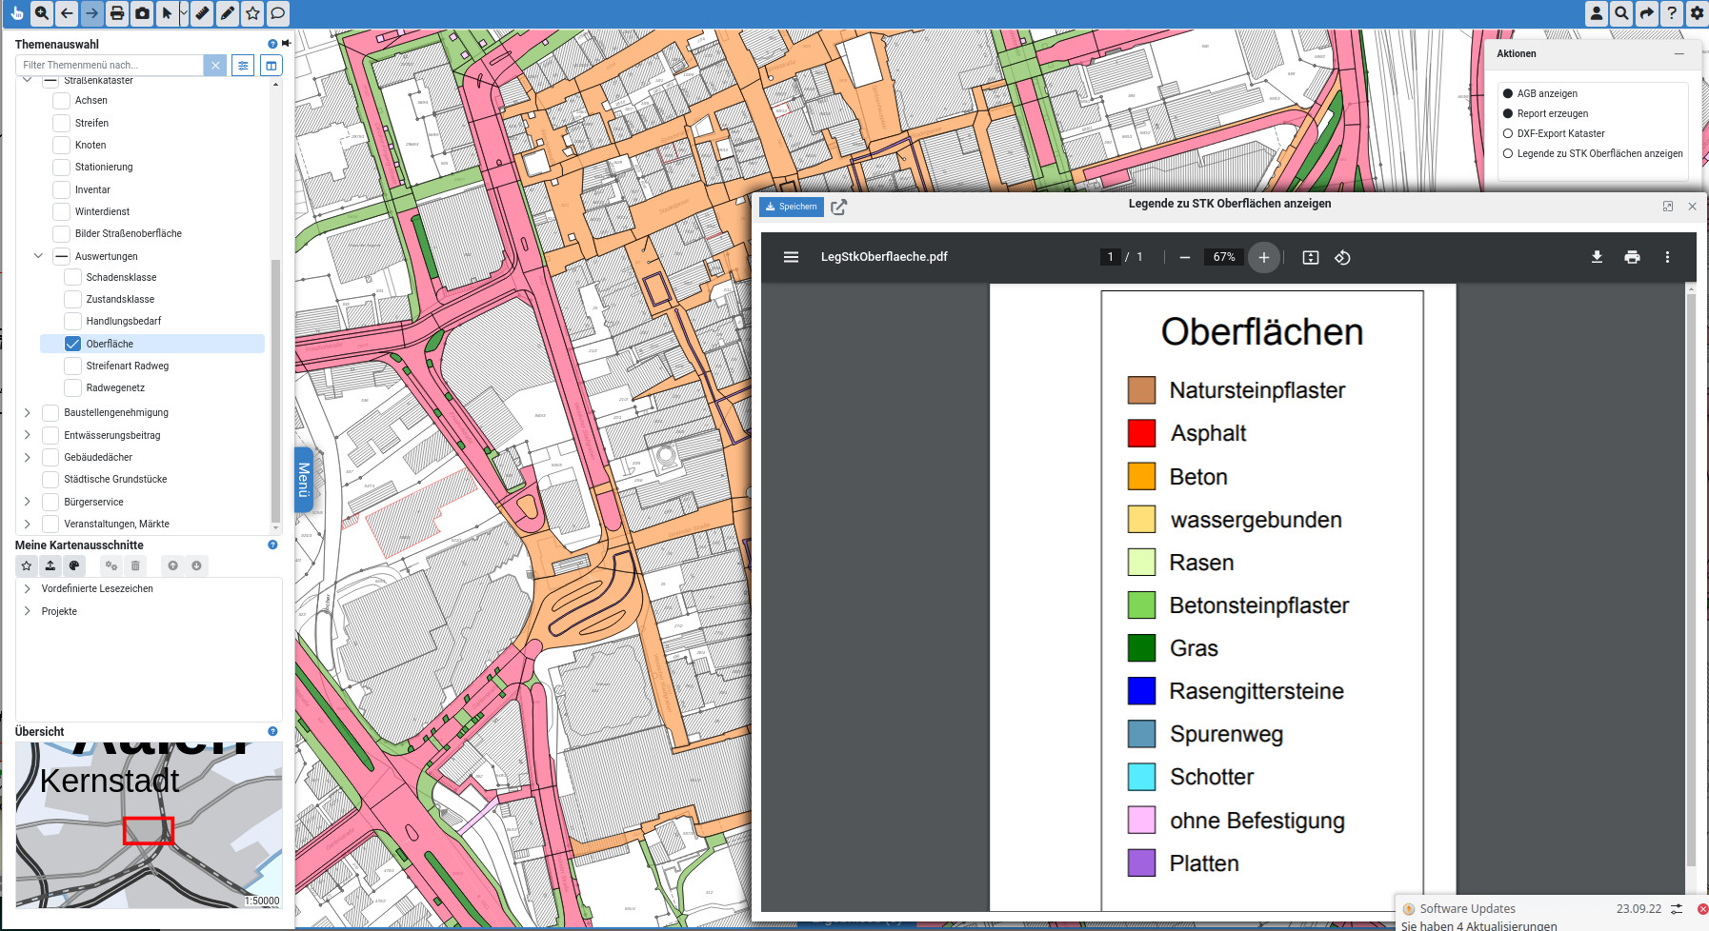The width and height of the screenshot is (1709, 931).
Task: Click the camera screenshot icon
Action: [142, 13]
